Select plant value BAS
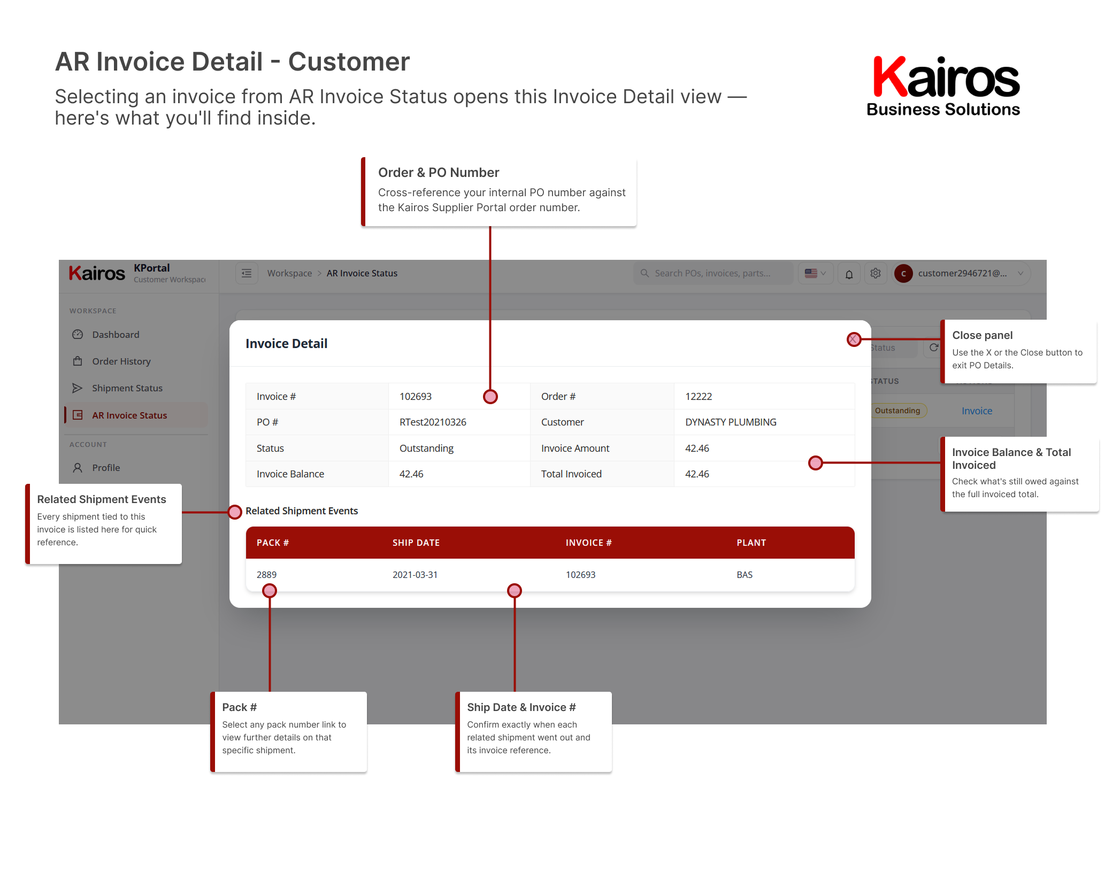1120x873 pixels. pos(745,575)
